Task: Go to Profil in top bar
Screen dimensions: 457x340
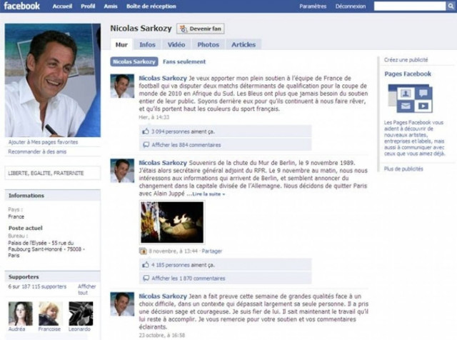Action: pos(88,6)
